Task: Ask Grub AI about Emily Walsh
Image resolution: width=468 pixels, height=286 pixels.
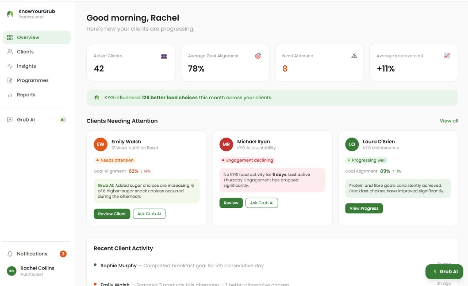Action: click(x=149, y=214)
